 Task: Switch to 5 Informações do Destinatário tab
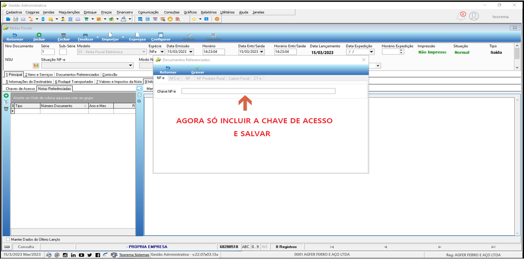28,81
